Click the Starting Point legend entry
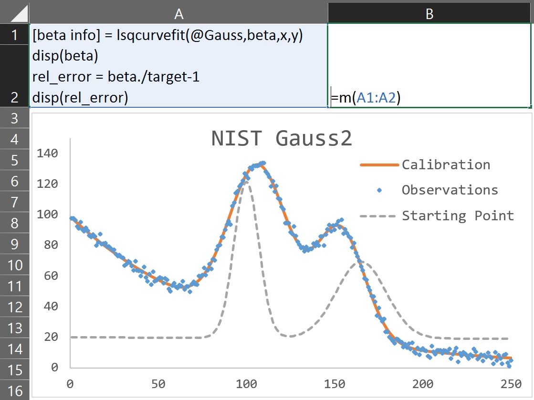This screenshot has height=400, width=534. click(458, 216)
